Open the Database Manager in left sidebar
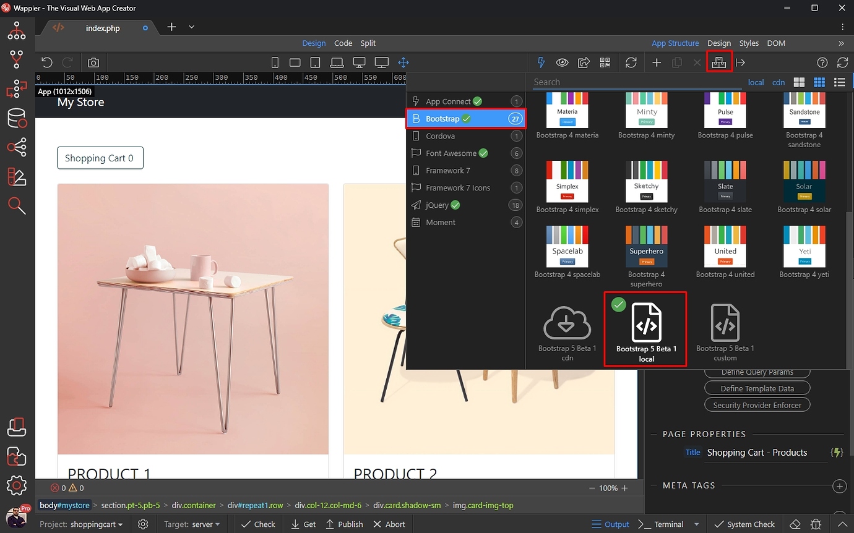 pyautogui.click(x=17, y=117)
